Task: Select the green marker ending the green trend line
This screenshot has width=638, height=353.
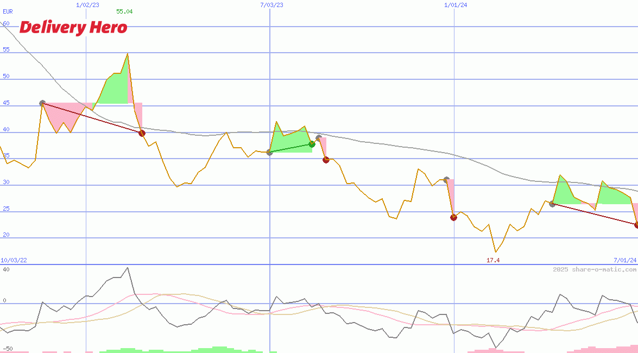Action: 312,144
